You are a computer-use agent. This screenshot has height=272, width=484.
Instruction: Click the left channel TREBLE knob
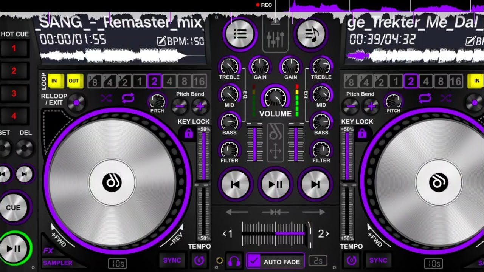(230, 66)
